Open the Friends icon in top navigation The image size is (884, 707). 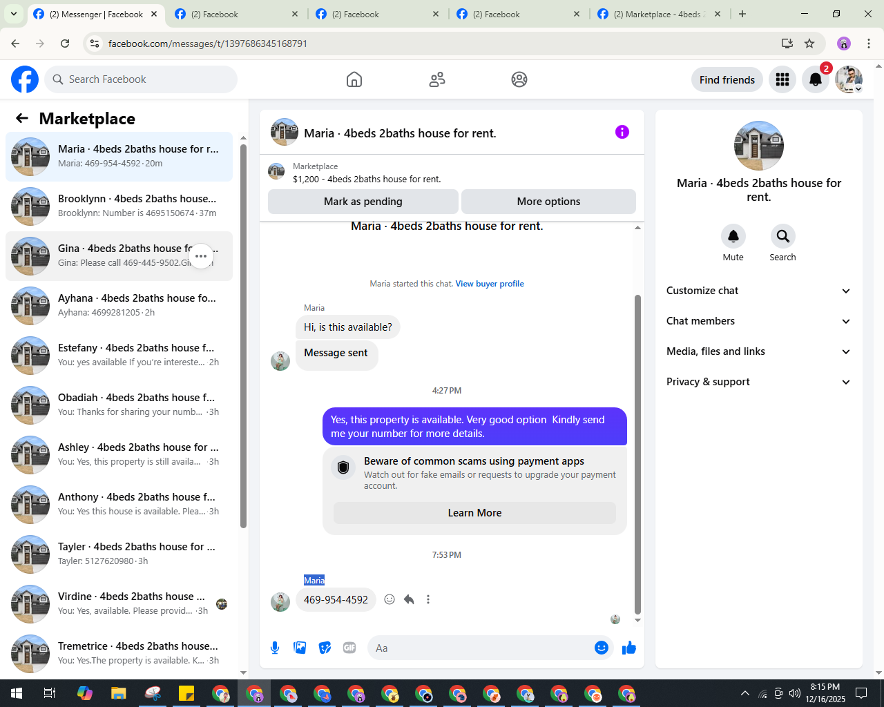[x=437, y=79]
